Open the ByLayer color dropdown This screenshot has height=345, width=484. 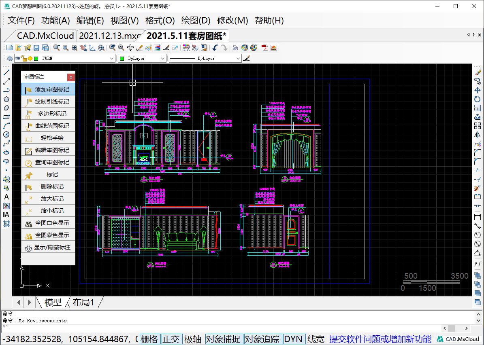pyautogui.click(x=163, y=58)
